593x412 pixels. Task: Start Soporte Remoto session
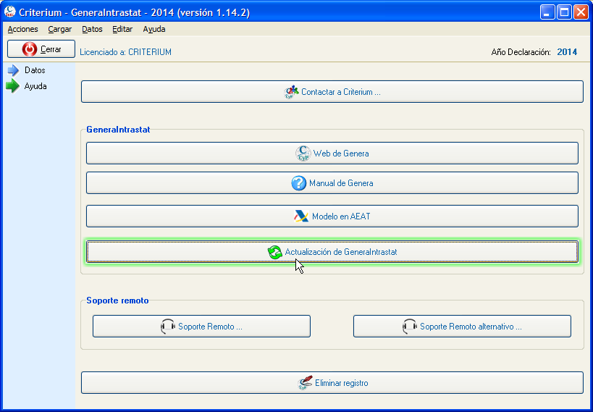(201, 326)
